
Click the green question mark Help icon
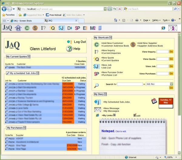click(69, 49)
